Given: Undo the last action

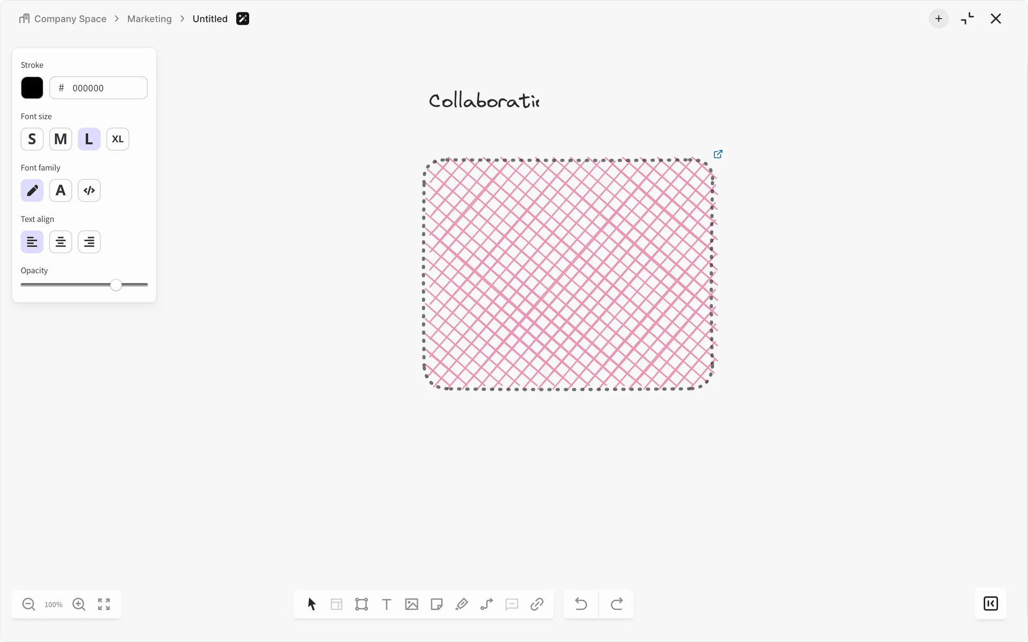Looking at the screenshot, I should point(581,604).
